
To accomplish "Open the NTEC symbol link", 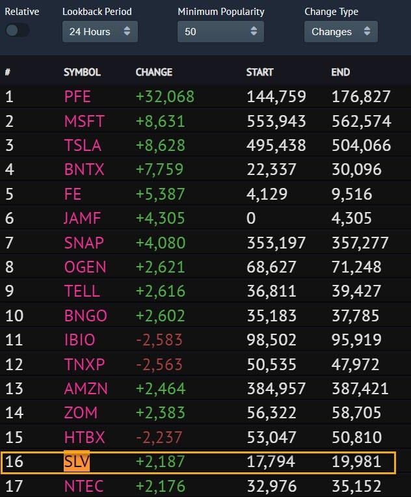I will (84, 486).
